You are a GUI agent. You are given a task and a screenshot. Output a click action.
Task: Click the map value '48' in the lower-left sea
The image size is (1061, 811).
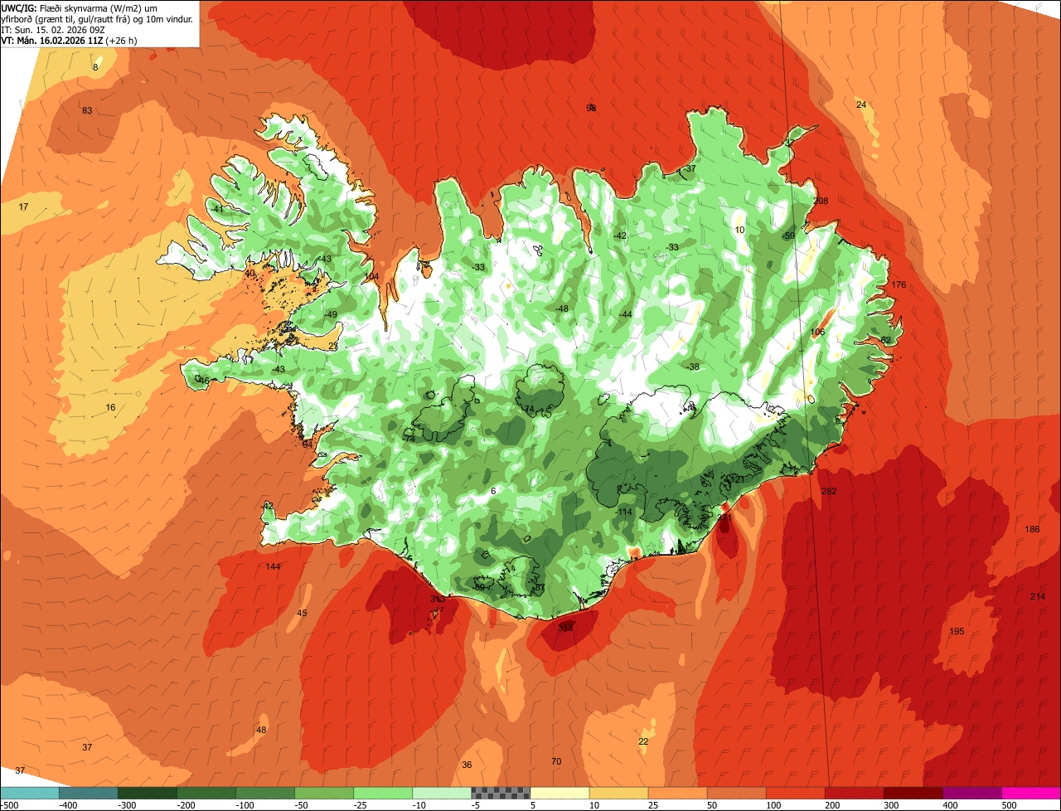[261, 730]
